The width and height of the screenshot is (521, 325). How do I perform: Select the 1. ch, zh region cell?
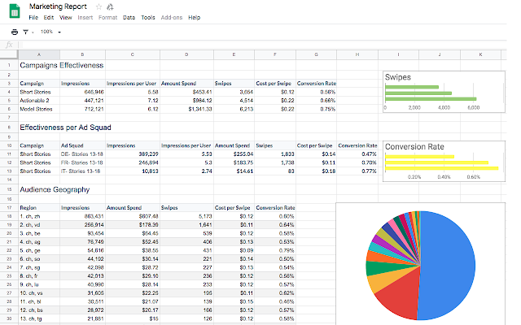[39, 217]
